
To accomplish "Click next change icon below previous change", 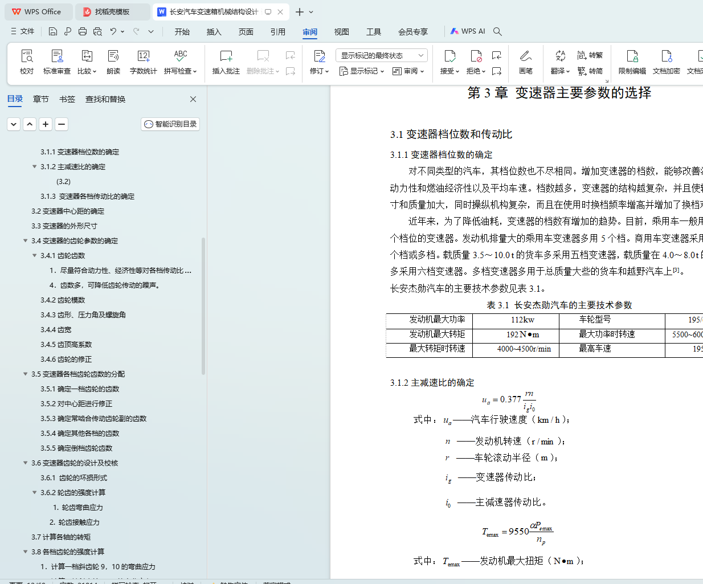I will tap(497, 71).
